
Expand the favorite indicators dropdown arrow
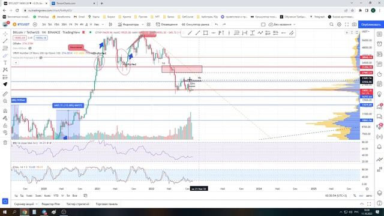(143, 25)
